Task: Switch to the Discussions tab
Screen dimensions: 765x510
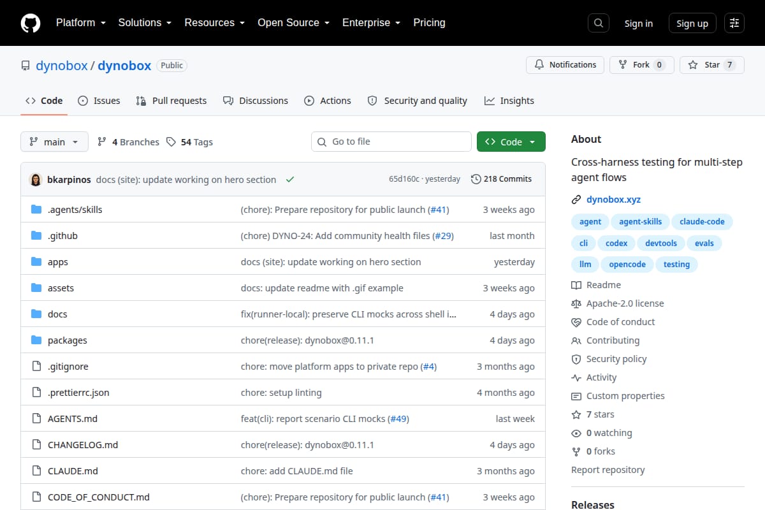Action: [256, 101]
